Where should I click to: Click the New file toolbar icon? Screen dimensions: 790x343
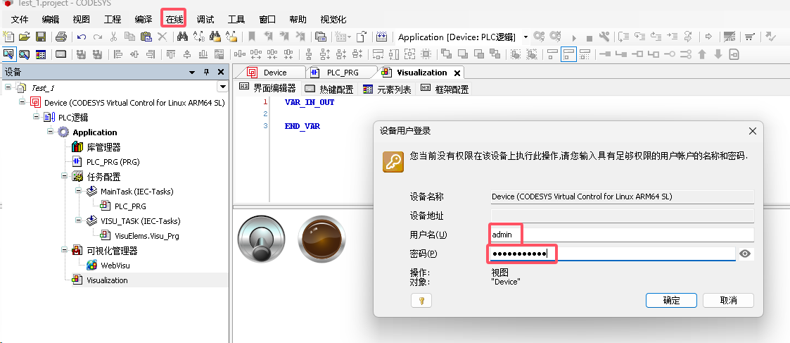click(8, 37)
